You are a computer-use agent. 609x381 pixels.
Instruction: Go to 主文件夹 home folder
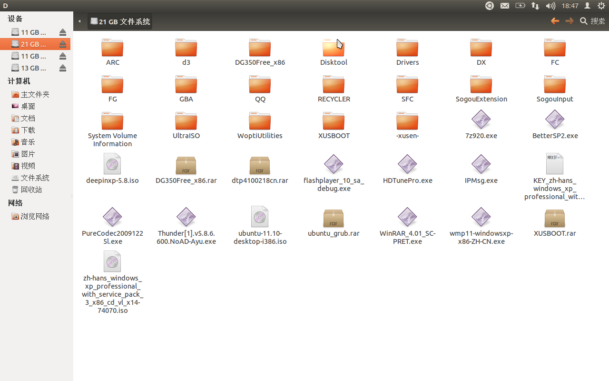(x=35, y=94)
